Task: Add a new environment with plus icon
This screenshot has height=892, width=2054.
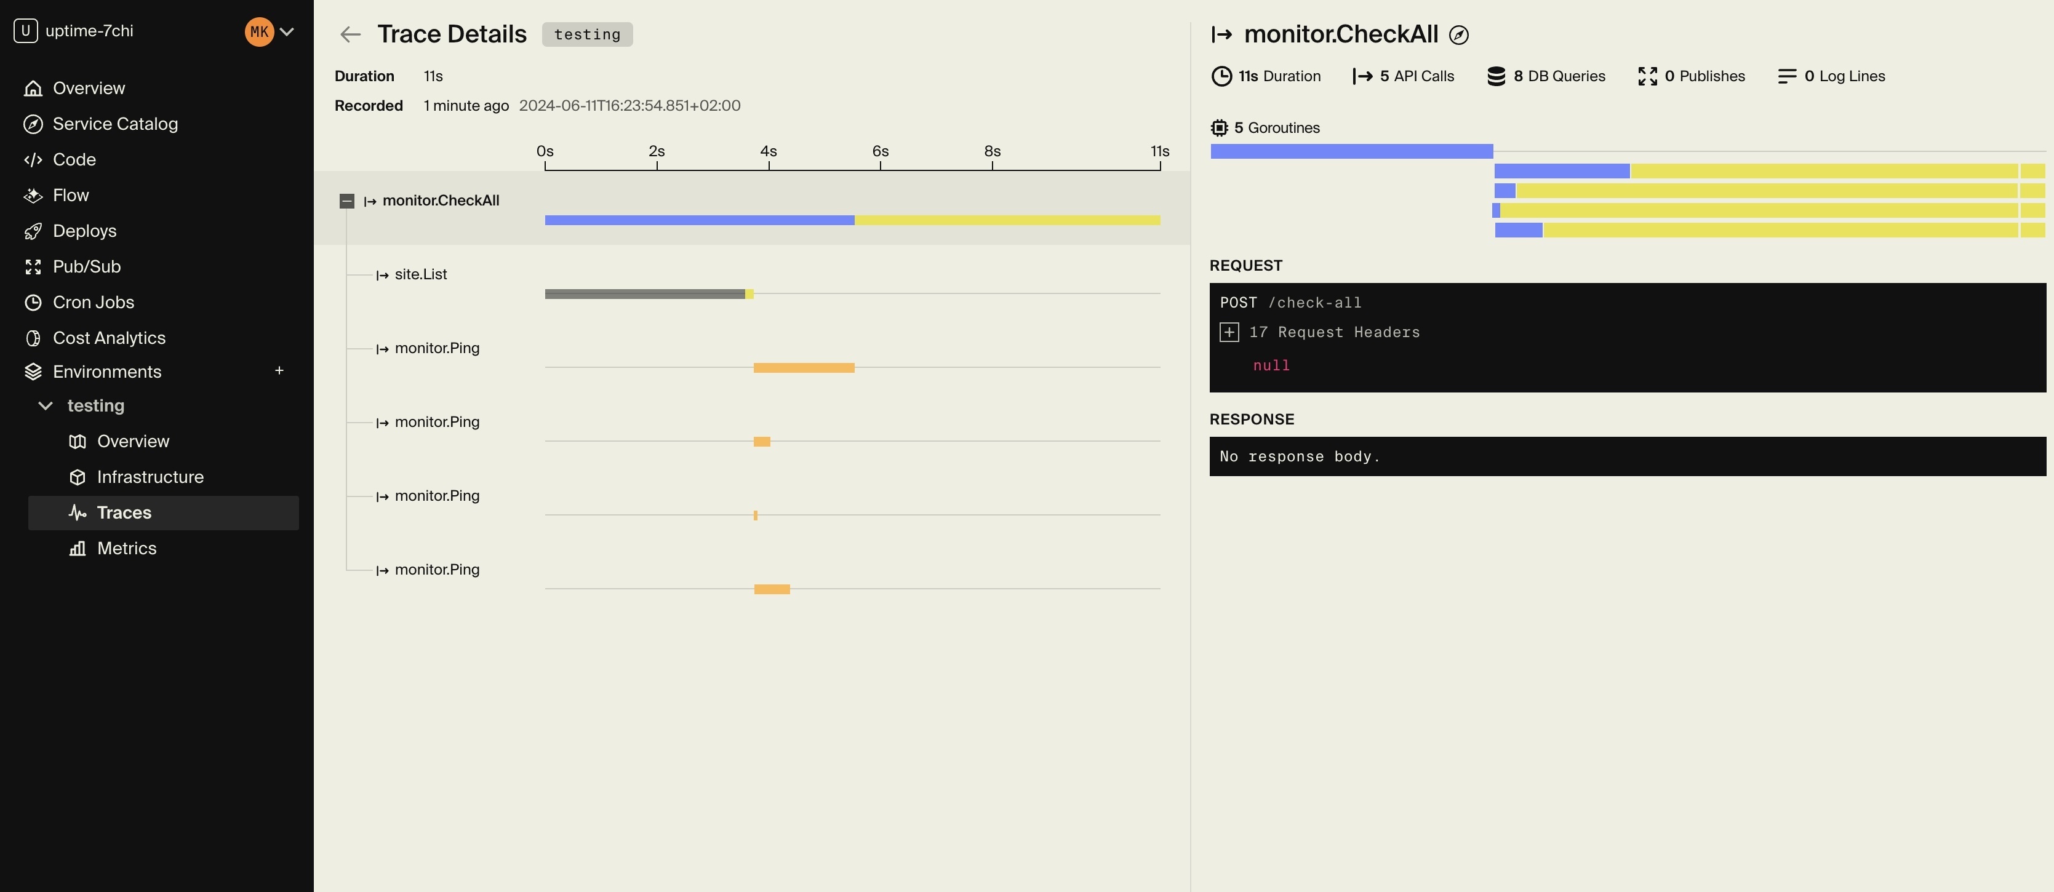Action: click(279, 371)
